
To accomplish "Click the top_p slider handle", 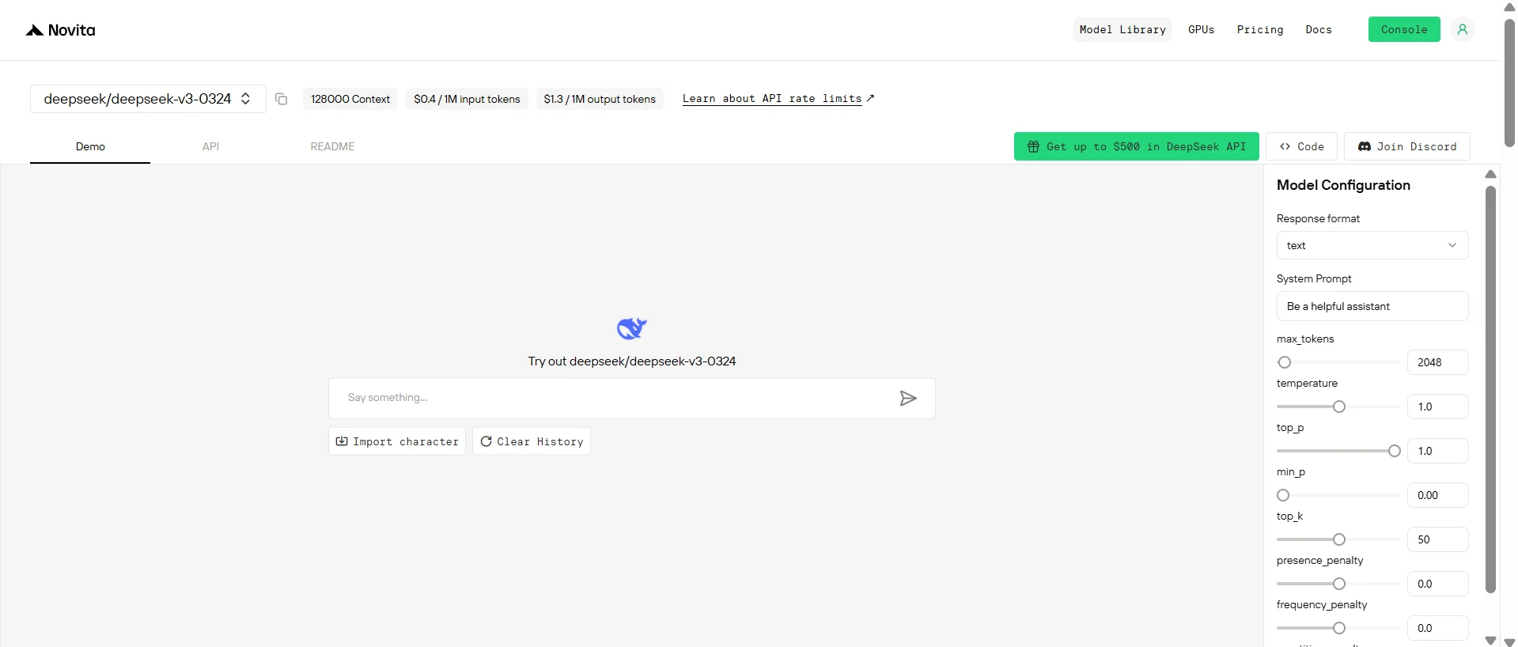I will pos(1395,451).
